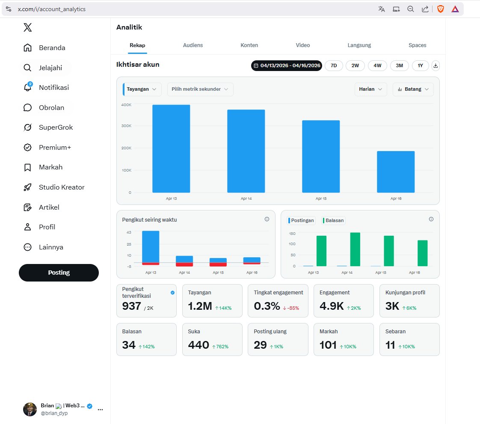Image resolution: width=480 pixels, height=424 pixels.
Task: Switch to the Langsung tab
Action: click(x=359, y=45)
